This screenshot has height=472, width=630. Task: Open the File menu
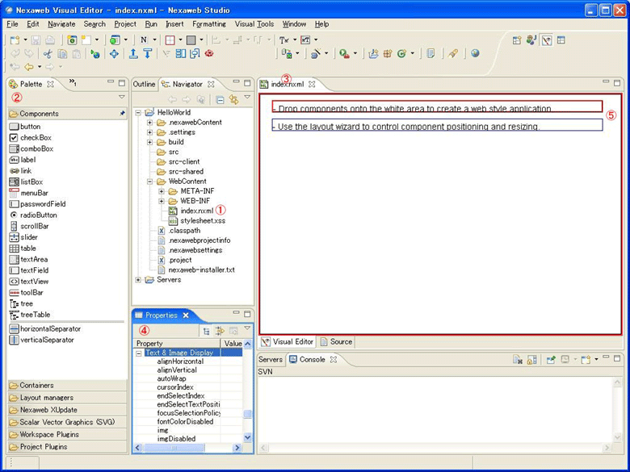[x=12, y=24]
